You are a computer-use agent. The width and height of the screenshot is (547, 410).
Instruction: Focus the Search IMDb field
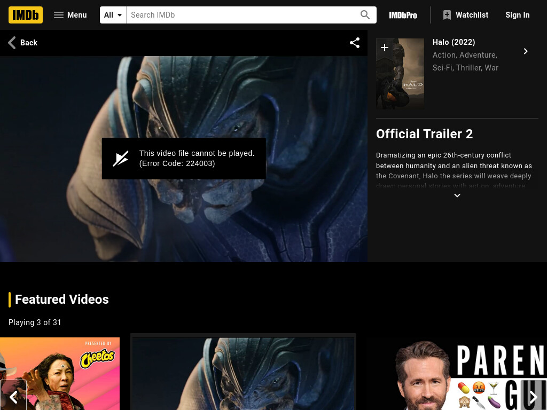click(x=243, y=15)
